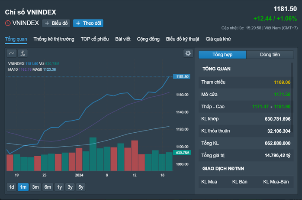Click the 1160.00 price axis label
This screenshot has width=302, height=200.
[182, 95]
